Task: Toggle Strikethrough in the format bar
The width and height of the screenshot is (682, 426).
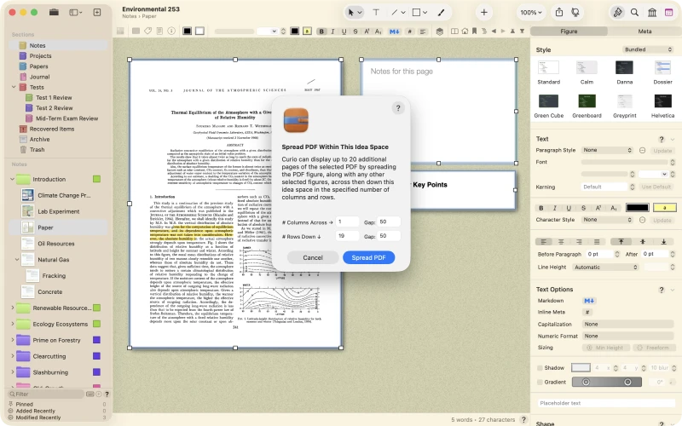Action: [x=355, y=32]
